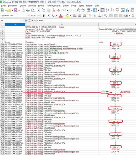Viewport: 136px width, 155px height.
Task: Click the Name Box showing A9
Action: 11,20
